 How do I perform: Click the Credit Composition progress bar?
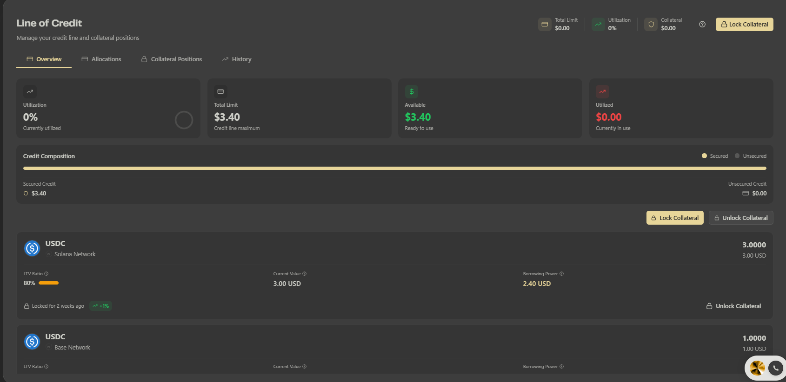[395, 168]
